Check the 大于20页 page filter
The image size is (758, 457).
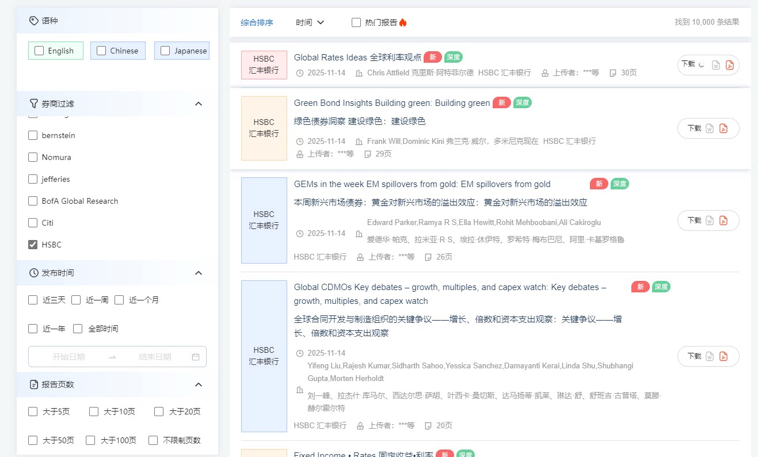tap(159, 412)
